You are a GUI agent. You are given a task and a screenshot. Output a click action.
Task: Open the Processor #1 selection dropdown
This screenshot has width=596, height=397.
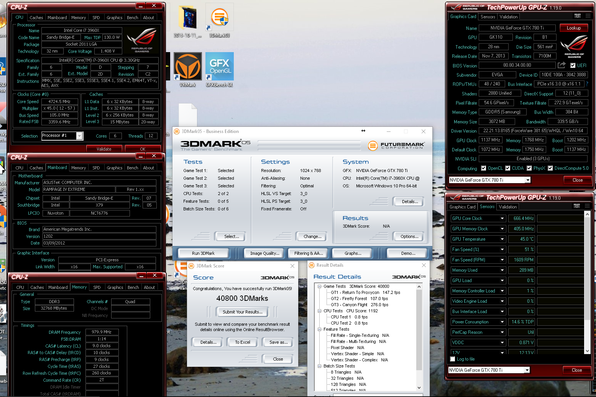tap(79, 136)
